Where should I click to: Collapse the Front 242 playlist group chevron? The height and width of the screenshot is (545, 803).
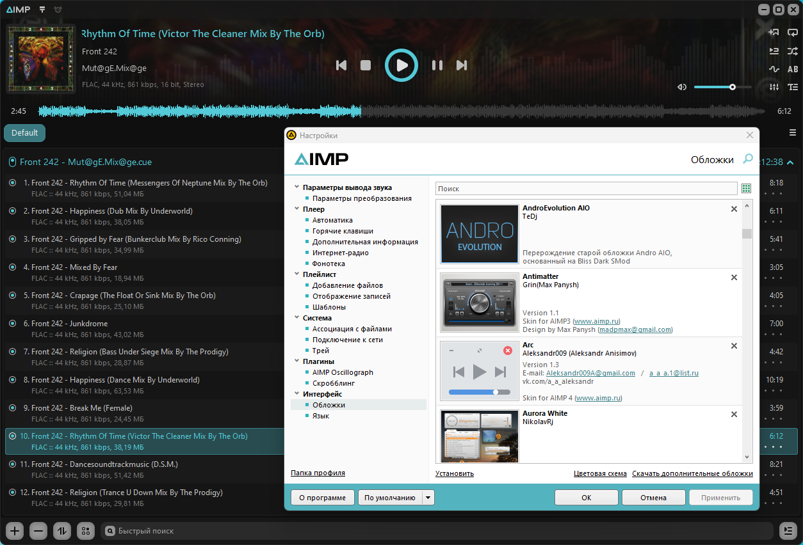[790, 162]
